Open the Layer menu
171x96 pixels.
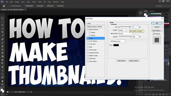pos(23,2)
